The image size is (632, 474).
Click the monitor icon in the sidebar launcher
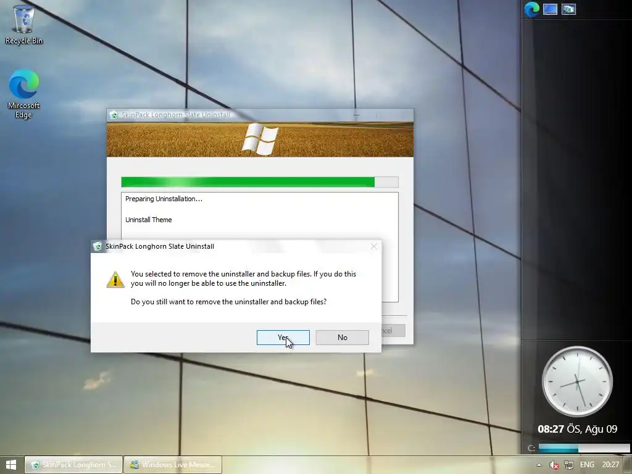(x=550, y=9)
